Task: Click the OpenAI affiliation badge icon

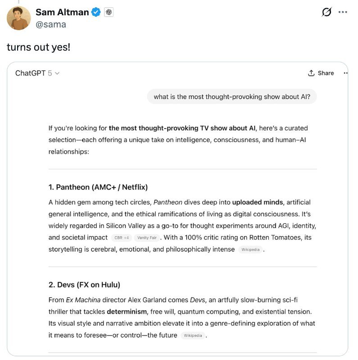Action: [109, 13]
